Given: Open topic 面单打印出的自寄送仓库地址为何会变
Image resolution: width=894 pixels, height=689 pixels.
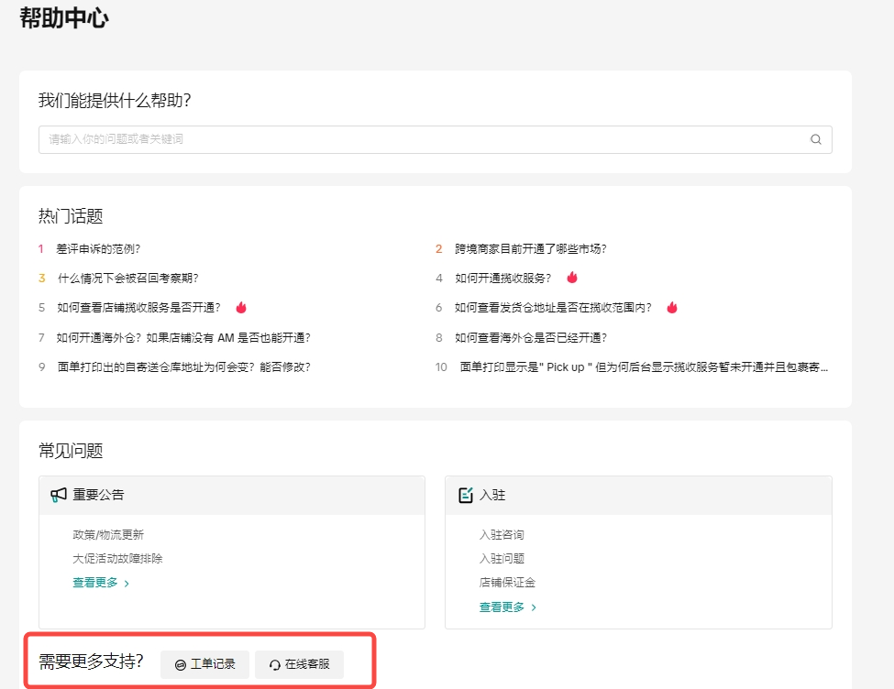Looking at the screenshot, I should 183,366.
